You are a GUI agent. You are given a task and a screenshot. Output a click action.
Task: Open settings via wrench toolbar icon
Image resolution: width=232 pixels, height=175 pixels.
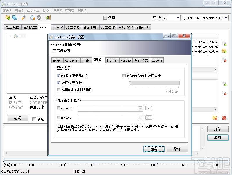click(x=24, y=18)
